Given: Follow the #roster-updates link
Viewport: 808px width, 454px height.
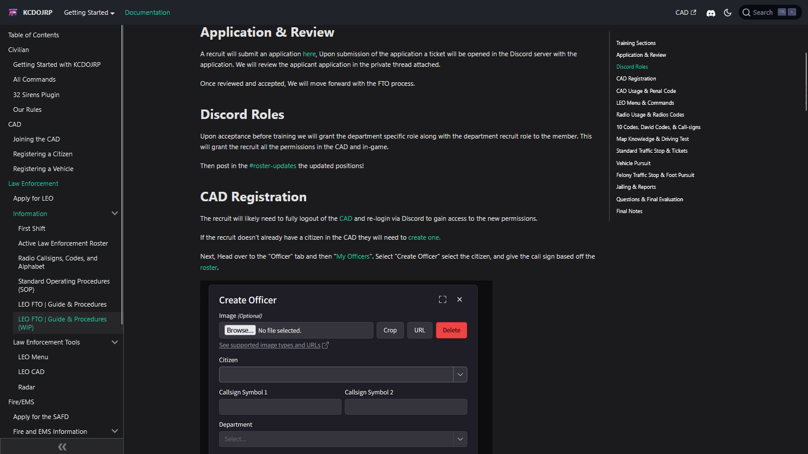Looking at the screenshot, I should tap(273, 166).
